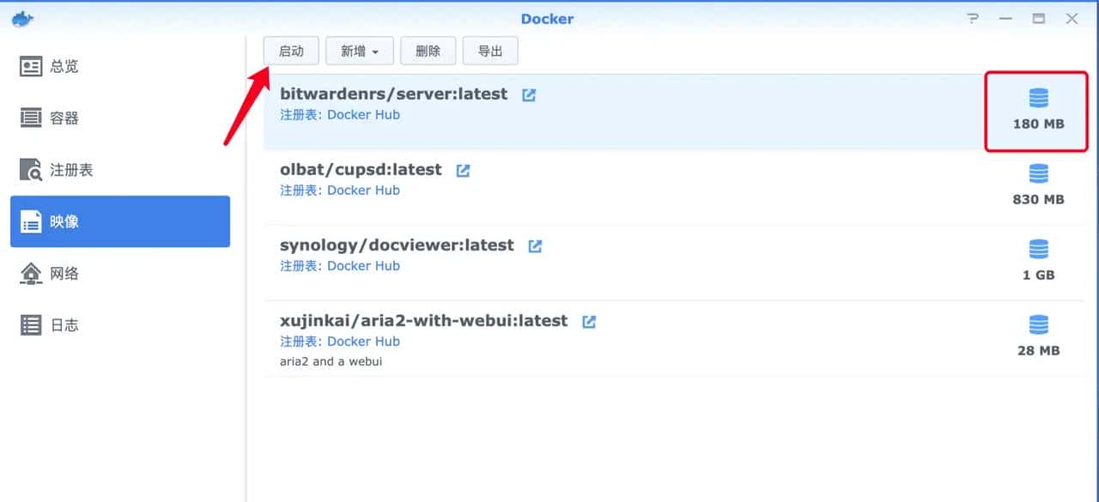Click the Docker whale icon in title bar
This screenshot has width=1099, height=502.
[22, 18]
